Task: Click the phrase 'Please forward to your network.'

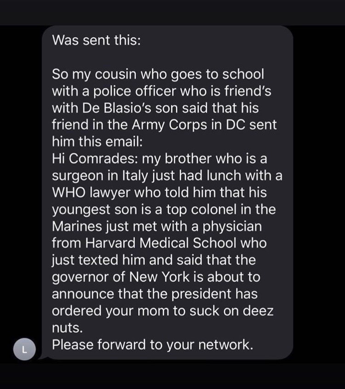Action: pos(153,344)
